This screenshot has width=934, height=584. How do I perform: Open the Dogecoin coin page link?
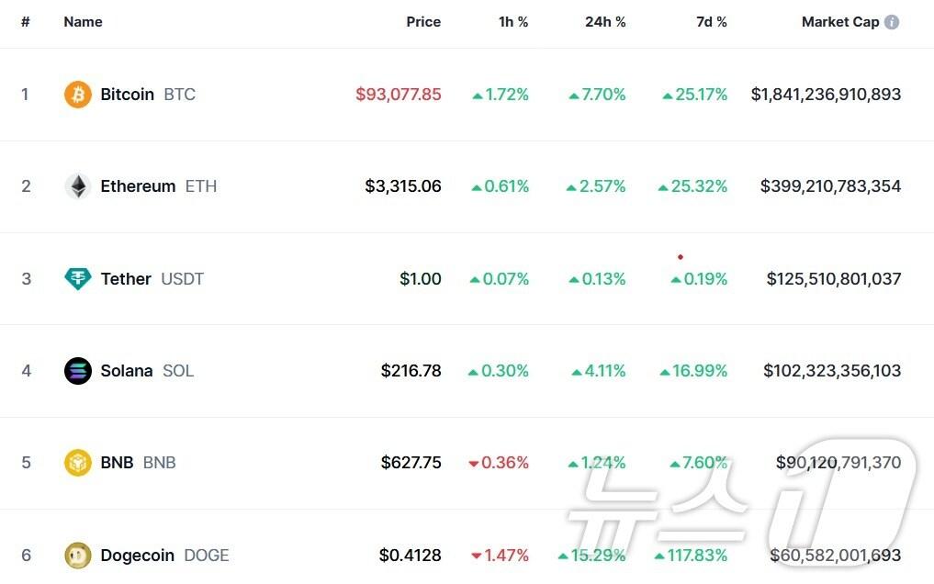click(137, 556)
